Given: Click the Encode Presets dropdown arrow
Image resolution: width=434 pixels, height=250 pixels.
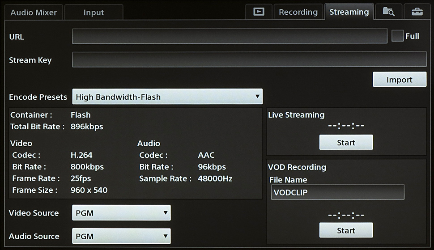Looking at the screenshot, I should click(x=257, y=96).
